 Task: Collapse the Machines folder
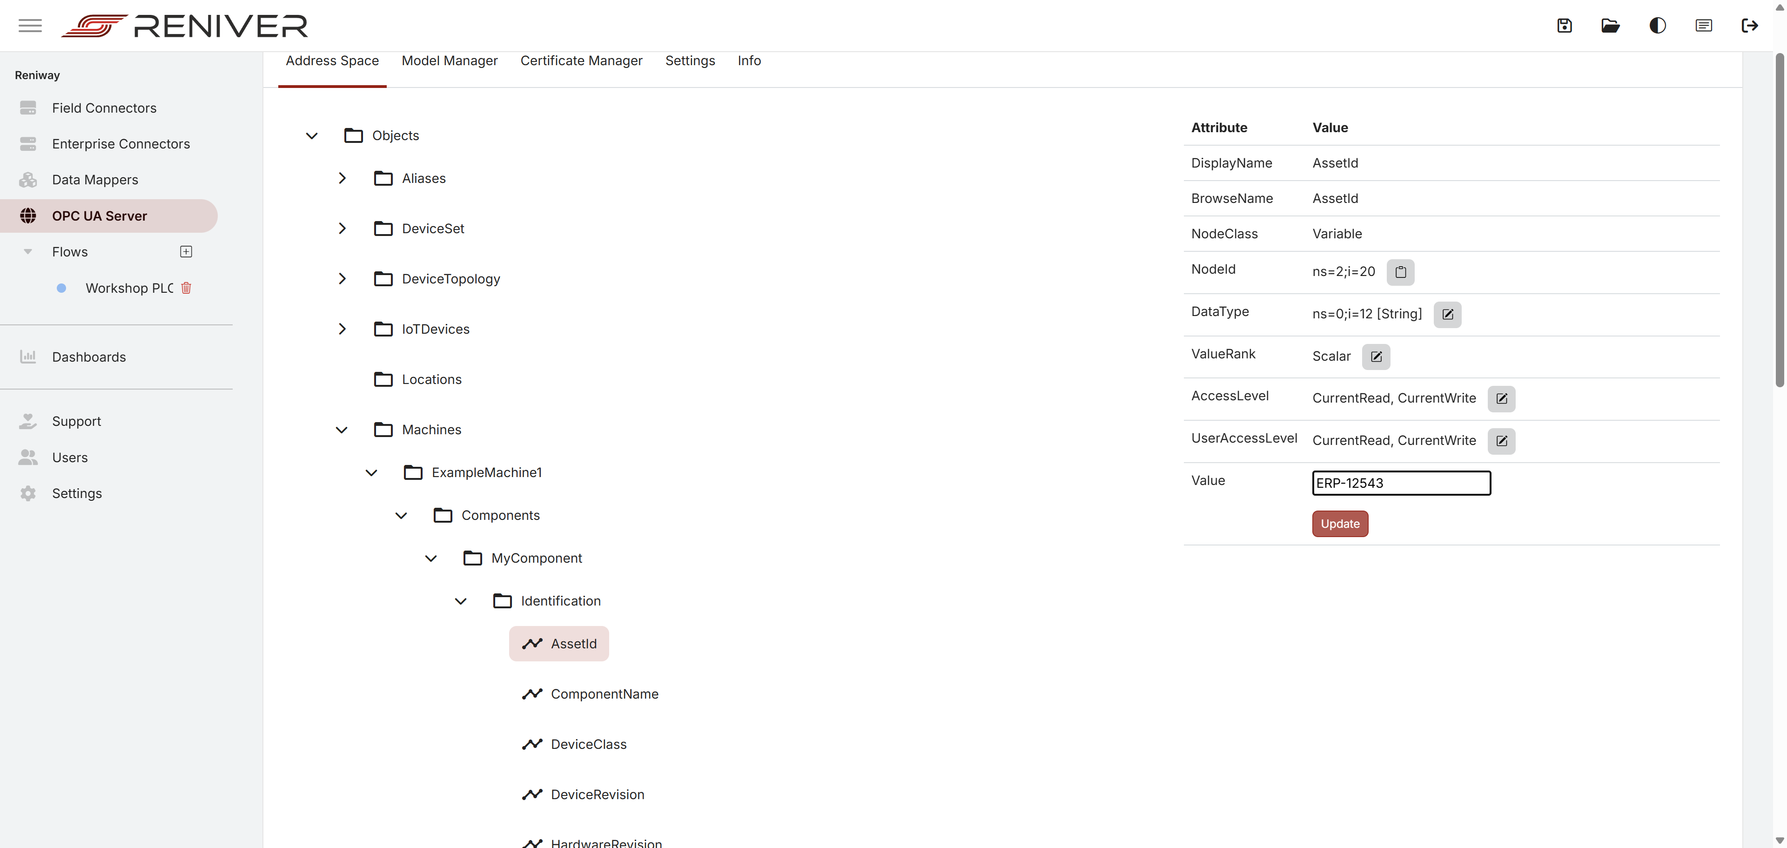[341, 430]
